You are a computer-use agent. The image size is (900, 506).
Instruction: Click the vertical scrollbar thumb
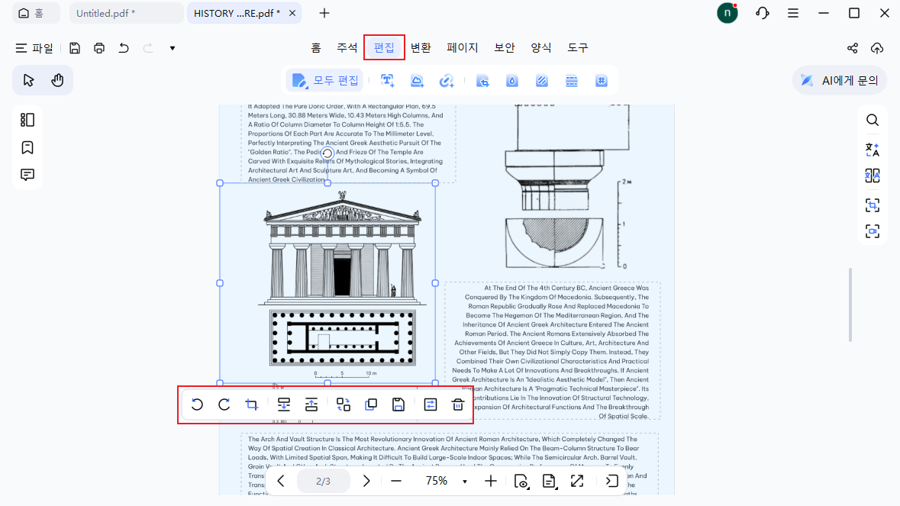point(850,304)
